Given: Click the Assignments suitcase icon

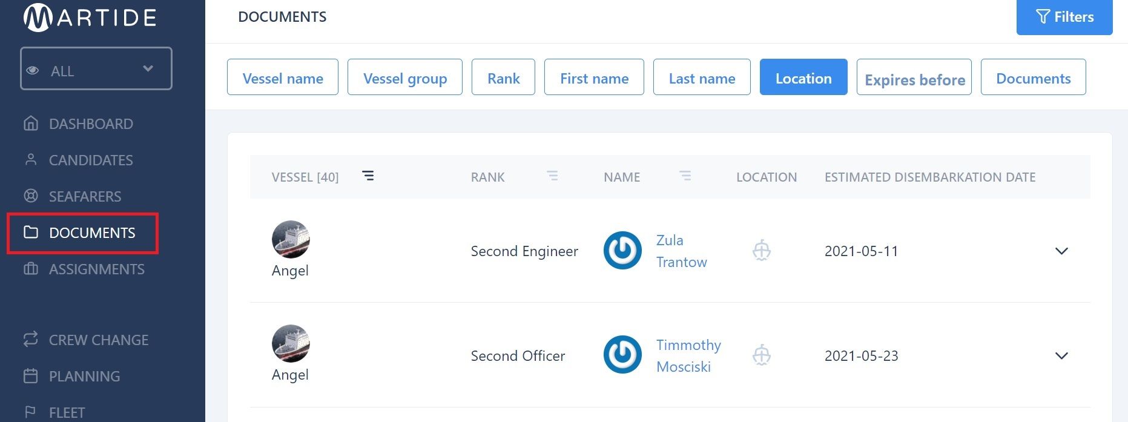Looking at the screenshot, I should click(x=30, y=269).
